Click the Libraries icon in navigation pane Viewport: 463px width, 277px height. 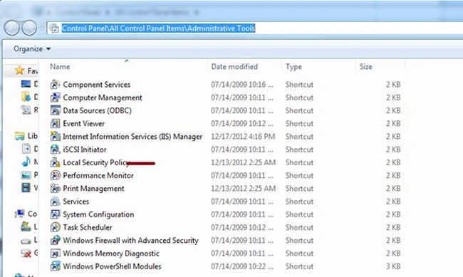[x=20, y=136]
